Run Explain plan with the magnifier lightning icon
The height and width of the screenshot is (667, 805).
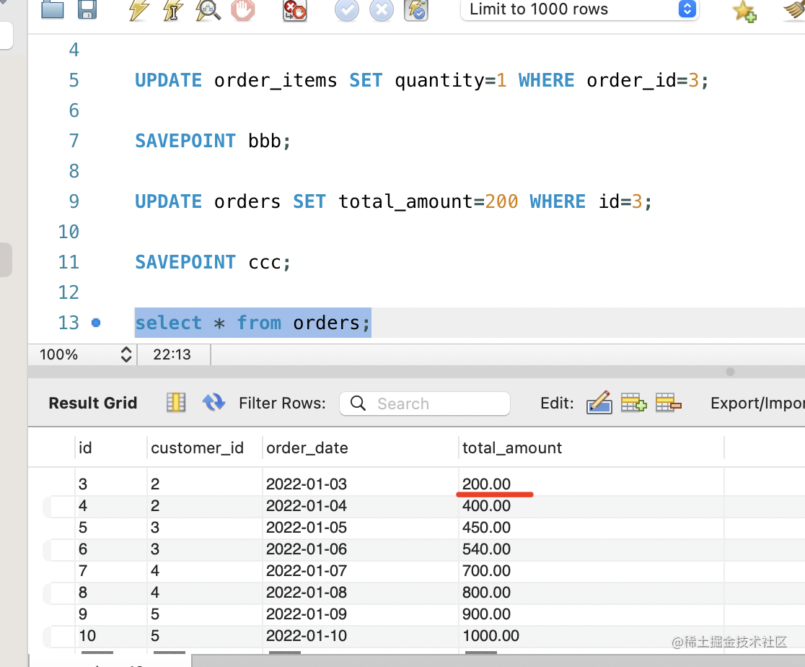[x=208, y=9]
